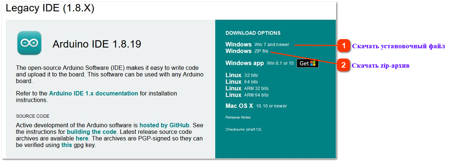This screenshot has width=451, height=162.
Task: Click the 'here' source archives link
Action: [x=82, y=138]
